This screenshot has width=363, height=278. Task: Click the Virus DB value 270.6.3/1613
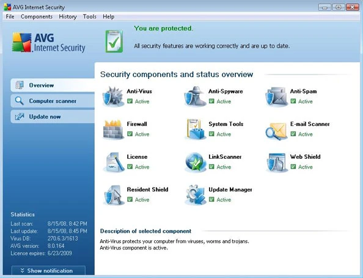(x=63, y=238)
